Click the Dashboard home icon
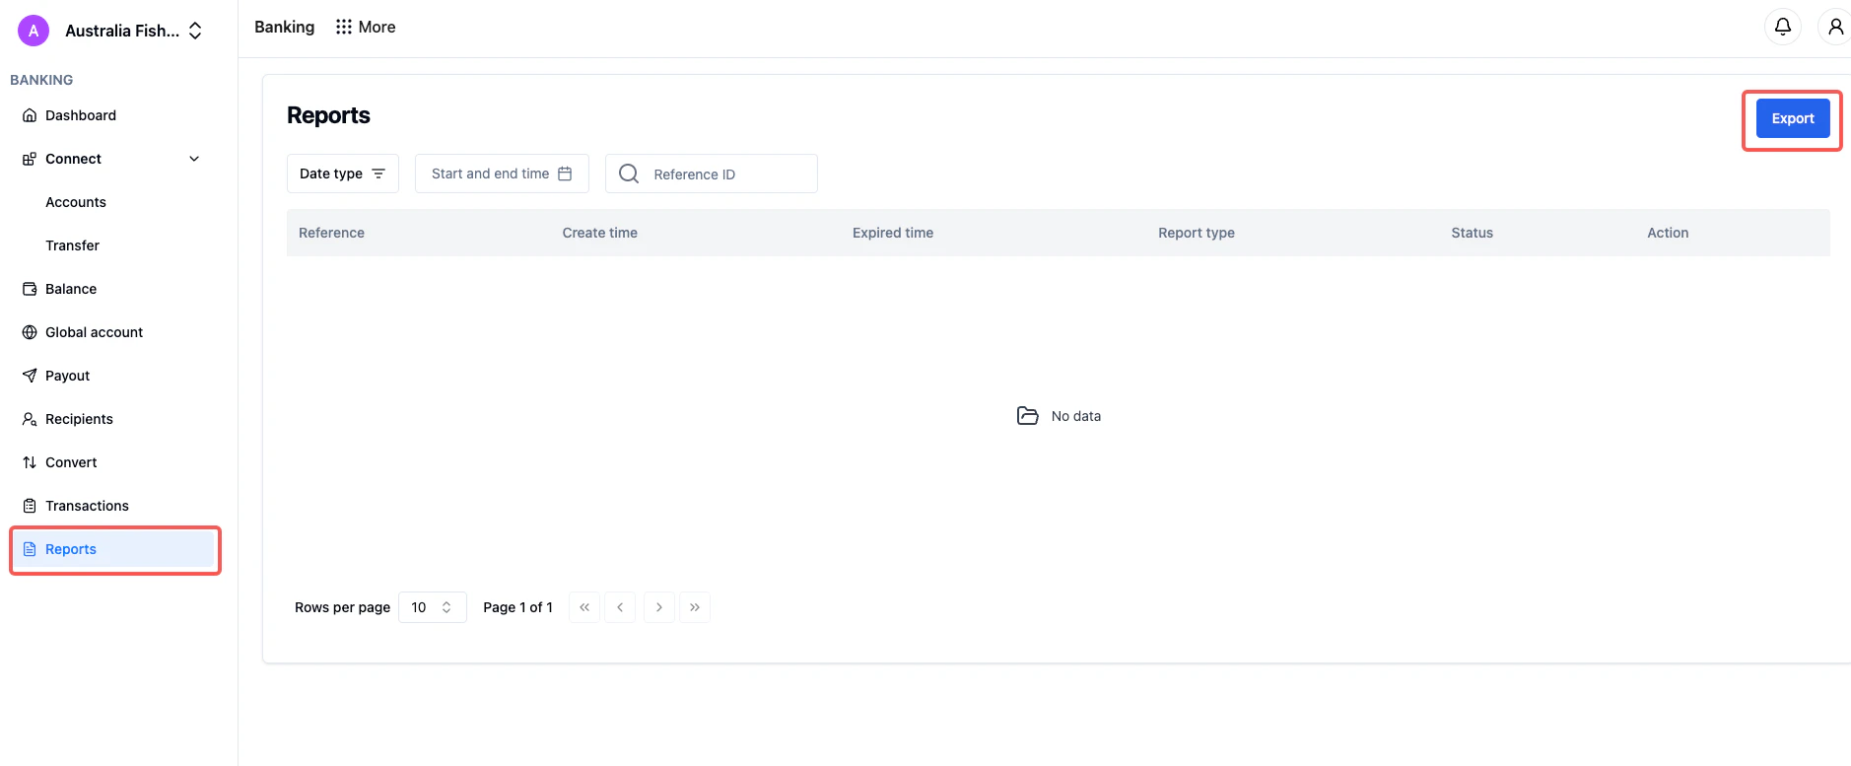The image size is (1851, 766). click(x=30, y=115)
